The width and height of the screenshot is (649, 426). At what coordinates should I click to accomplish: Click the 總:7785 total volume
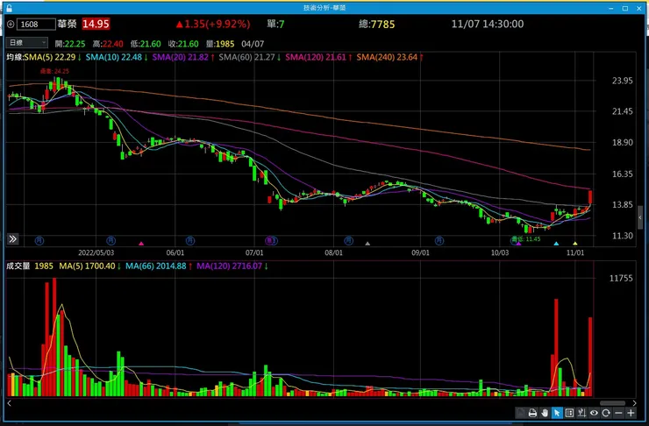[x=376, y=24]
